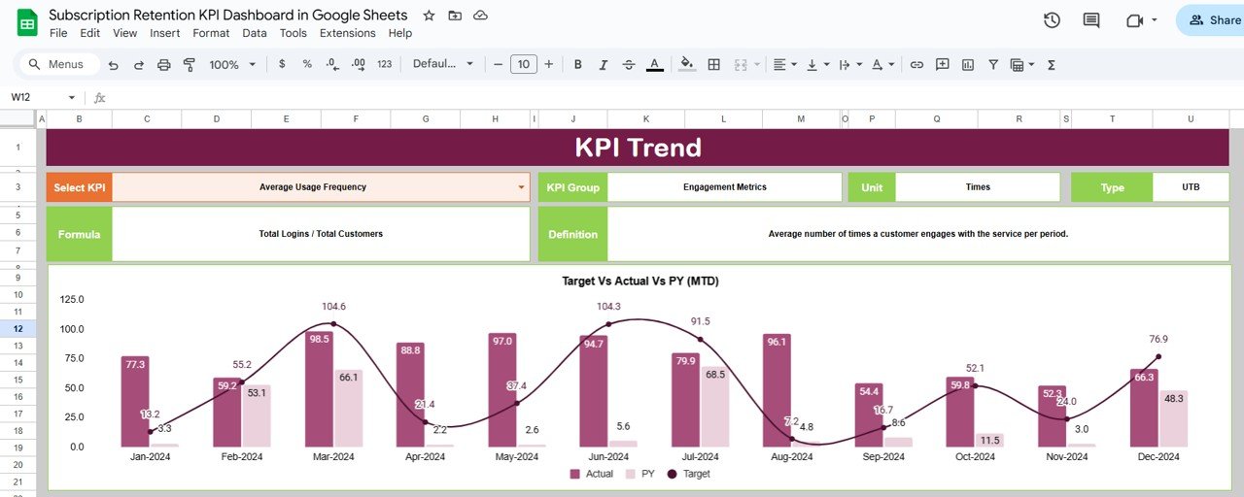Search the Menus box
The width and height of the screenshot is (1244, 497).
58,64
